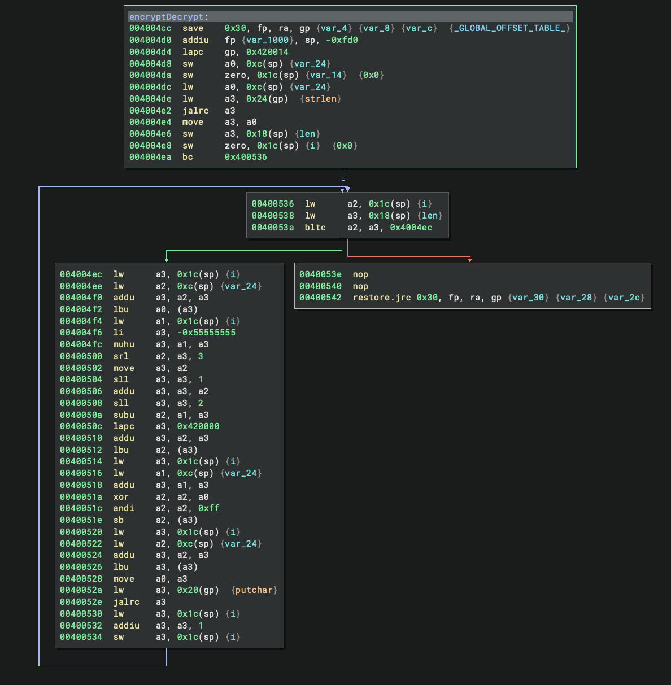The height and width of the screenshot is (685, 671).
Task: Select address 004004cc save instruction
Action: point(150,28)
